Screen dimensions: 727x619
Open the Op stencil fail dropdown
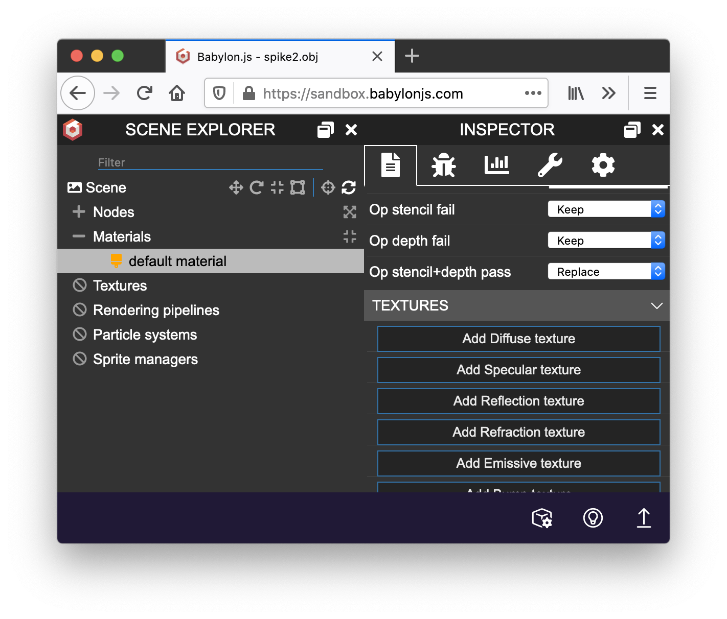(606, 209)
